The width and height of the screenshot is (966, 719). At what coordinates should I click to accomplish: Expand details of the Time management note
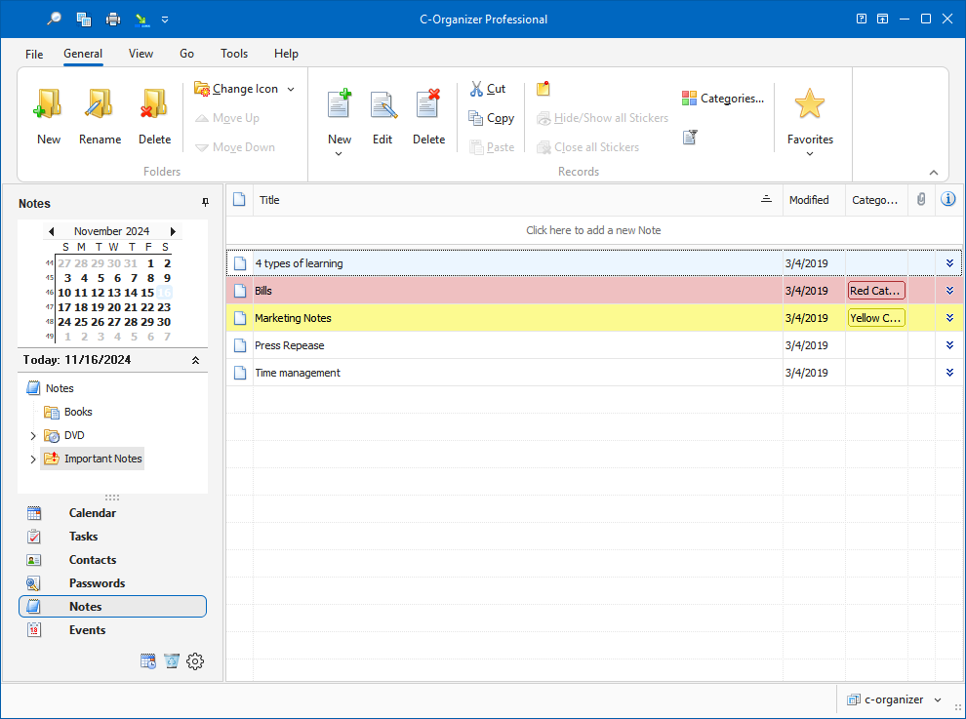949,373
